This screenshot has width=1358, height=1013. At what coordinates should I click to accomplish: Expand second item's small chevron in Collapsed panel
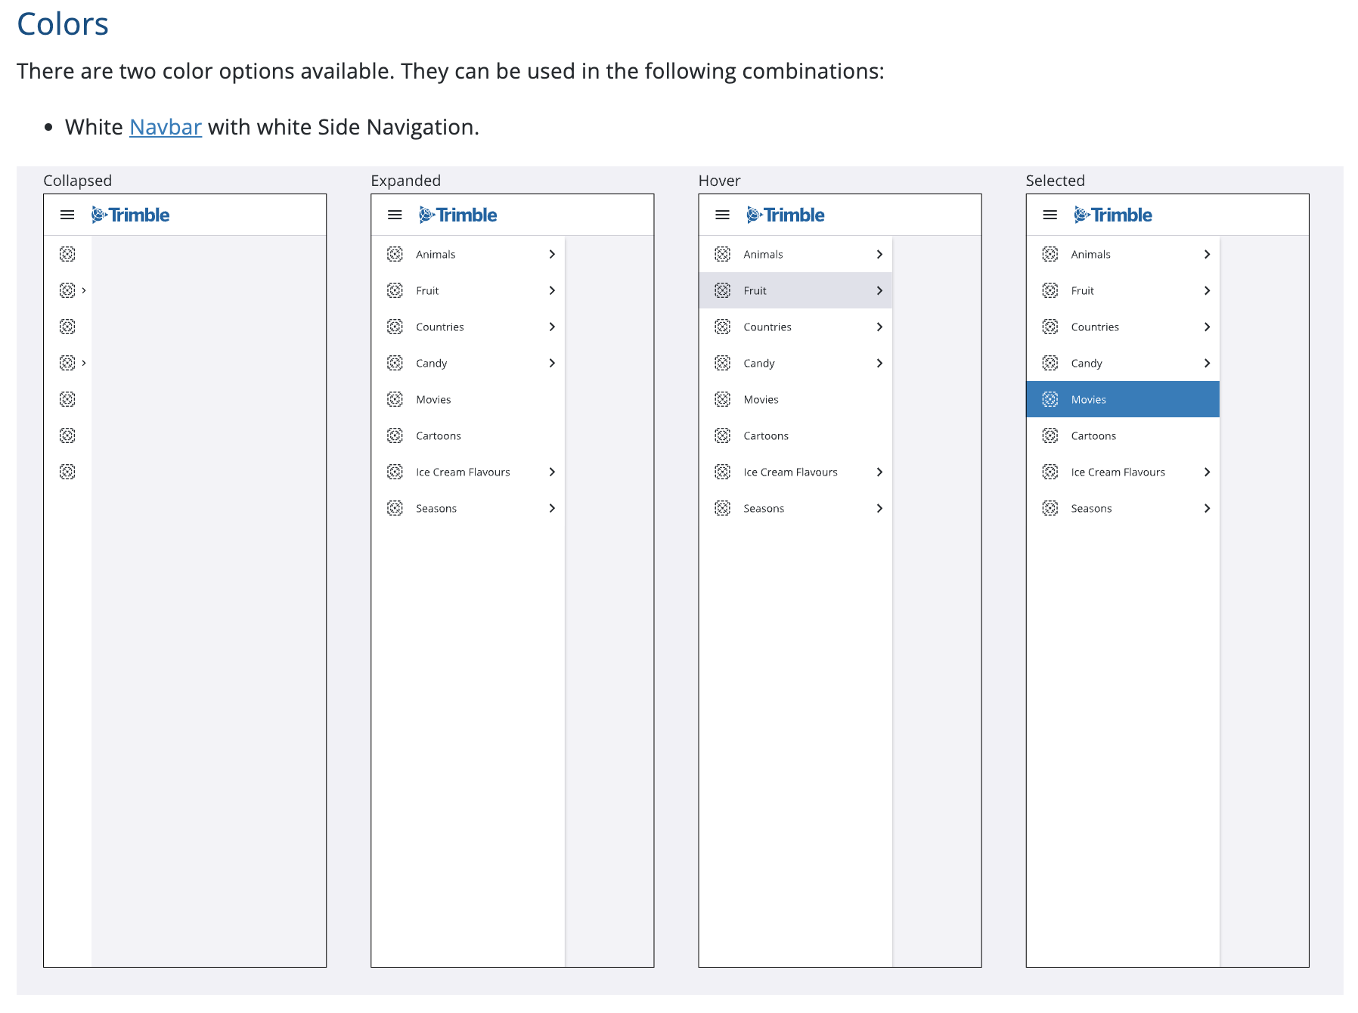[x=84, y=290]
